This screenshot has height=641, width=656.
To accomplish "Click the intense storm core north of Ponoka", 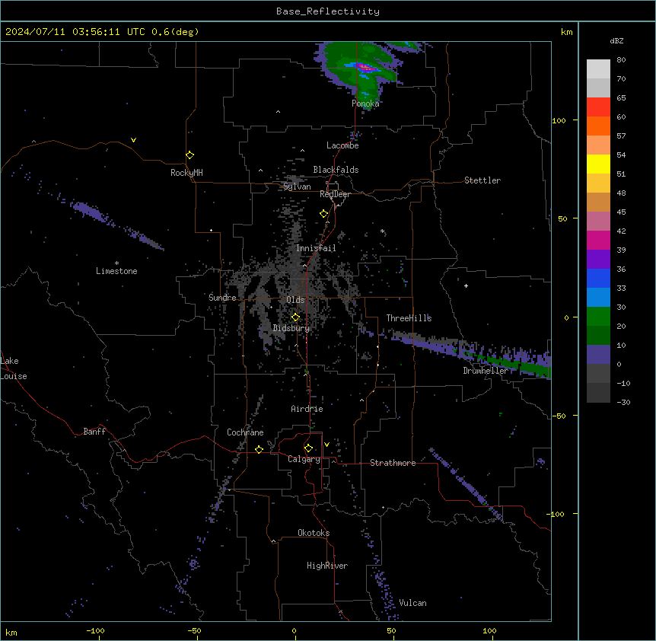I will (x=365, y=67).
